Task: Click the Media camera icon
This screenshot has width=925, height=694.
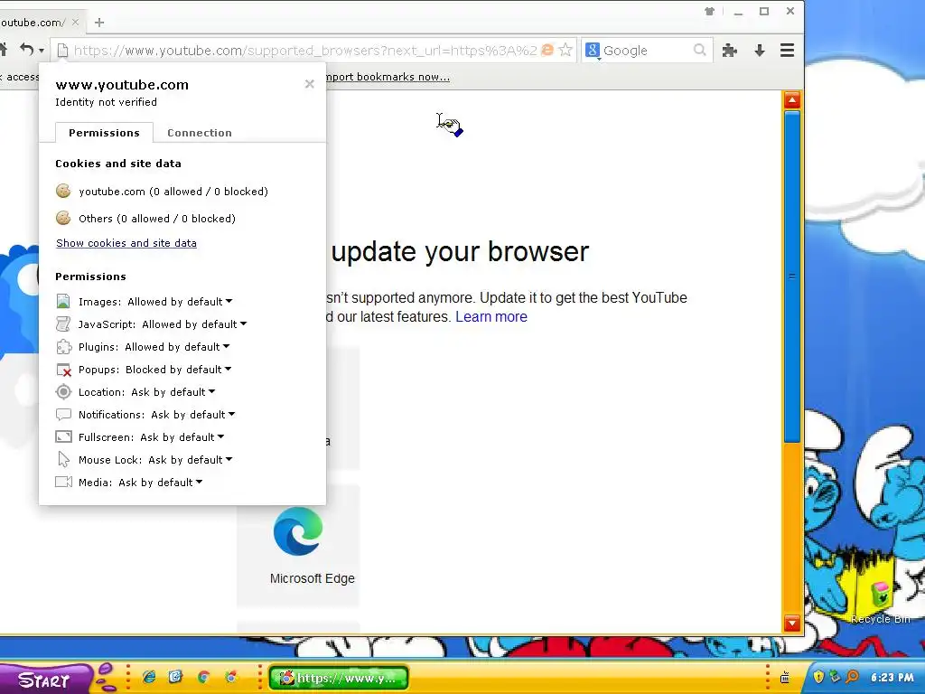Action: click(63, 483)
